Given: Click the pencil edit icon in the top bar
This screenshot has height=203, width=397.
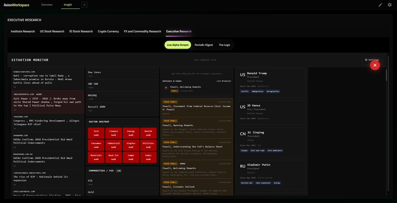Looking at the screenshot, I should click(380, 5).
